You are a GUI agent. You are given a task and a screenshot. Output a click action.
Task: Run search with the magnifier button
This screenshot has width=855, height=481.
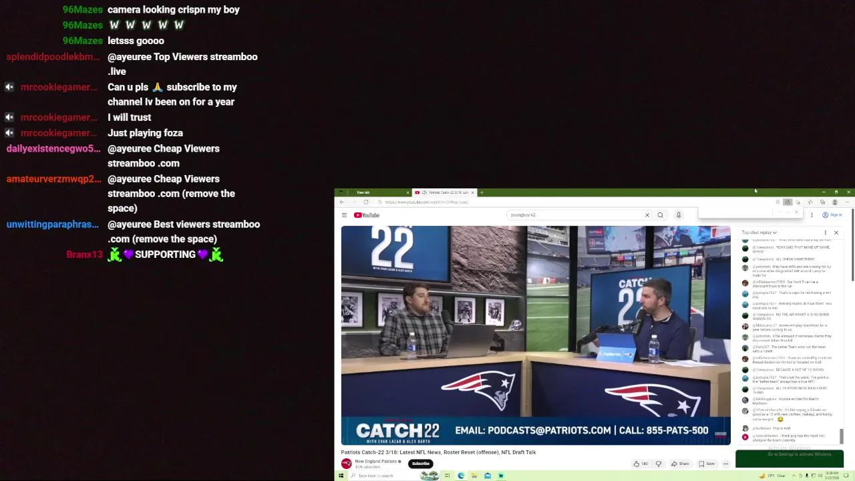(660, 215)
